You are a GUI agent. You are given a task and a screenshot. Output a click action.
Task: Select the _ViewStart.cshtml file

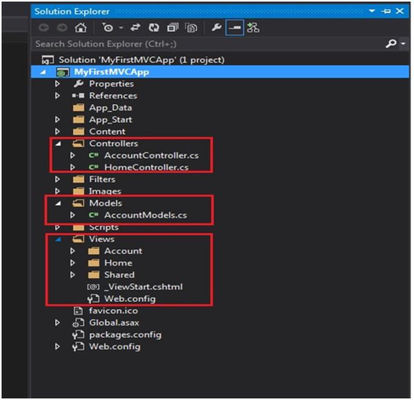[143, 287]
